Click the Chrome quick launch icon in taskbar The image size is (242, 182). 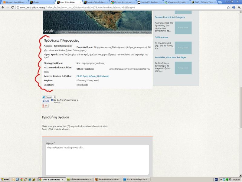pyautogui.click(x=21, y=180)
